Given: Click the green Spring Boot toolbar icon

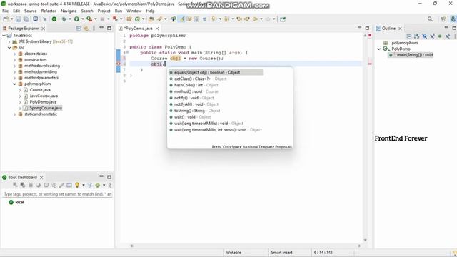Looking at the screenshot, I should (x=54, y=19).
